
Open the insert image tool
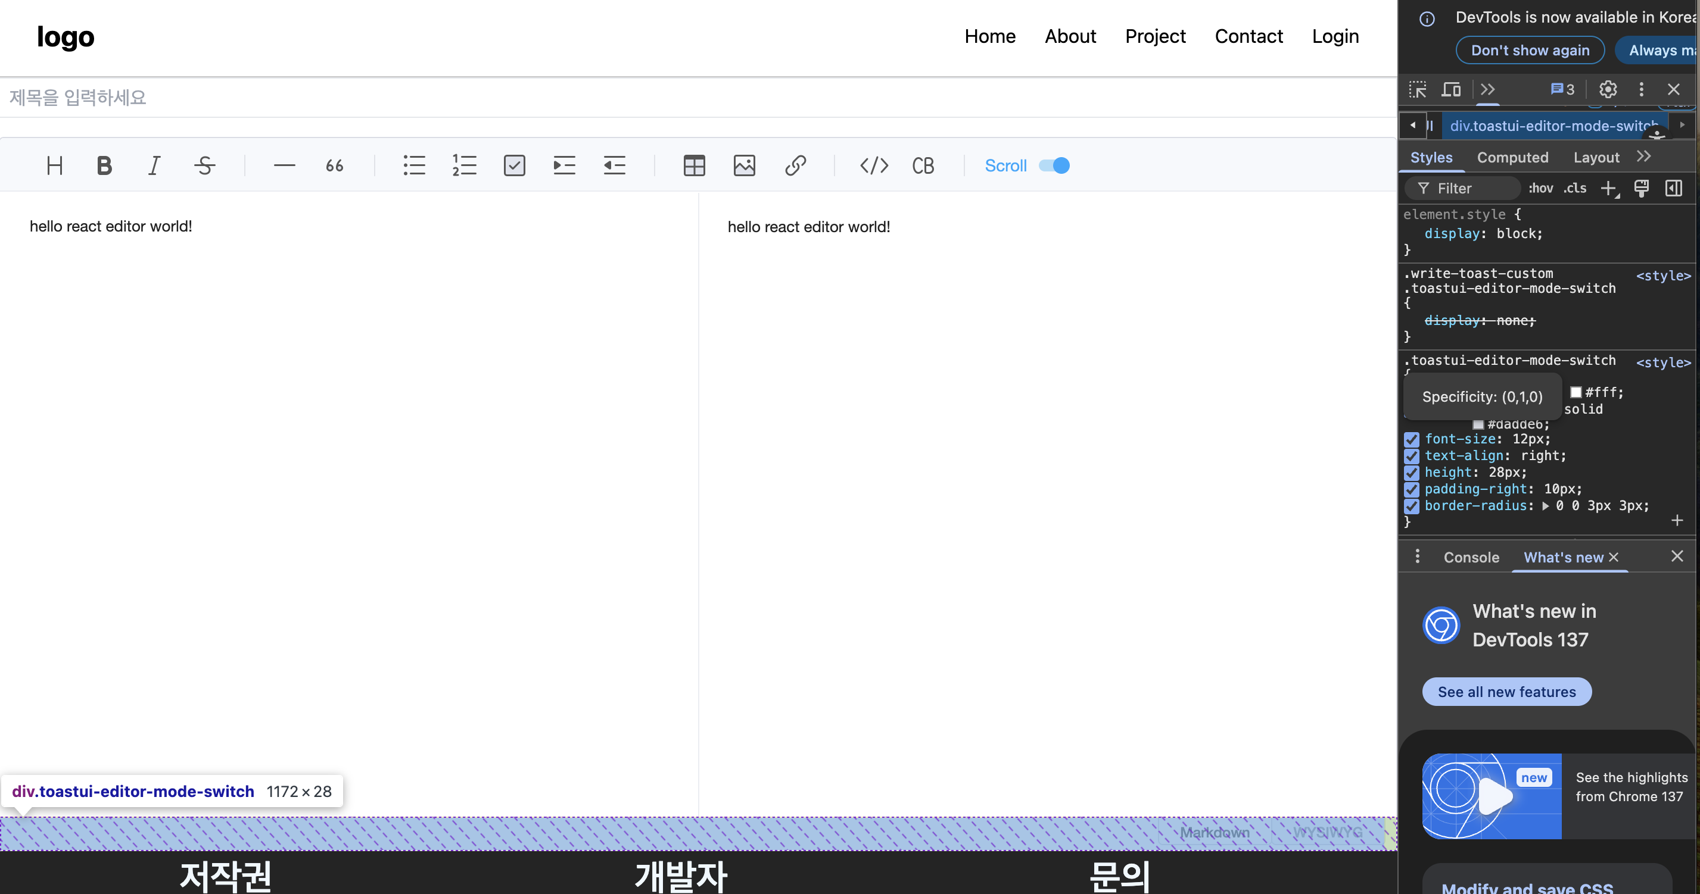pos(745,165)
